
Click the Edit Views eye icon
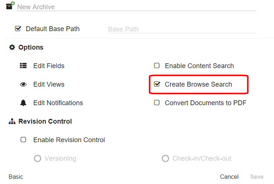tap(23, 84)
